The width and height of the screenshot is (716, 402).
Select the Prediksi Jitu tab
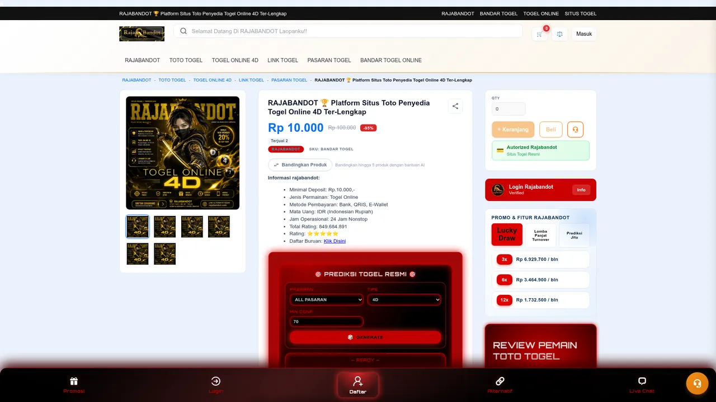[574, 235]
